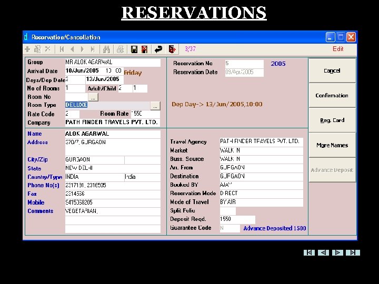Image resolution: width=379 pixels, height=284 pixels.
Task: Click the slide last-page navigation button
Action: coord(353,252)
